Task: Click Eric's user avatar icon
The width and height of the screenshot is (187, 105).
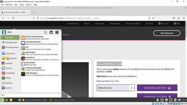Action: 4,32
